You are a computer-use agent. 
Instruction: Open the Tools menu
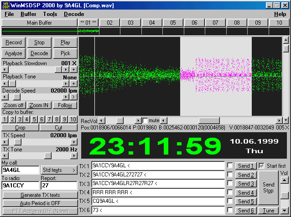50,14
